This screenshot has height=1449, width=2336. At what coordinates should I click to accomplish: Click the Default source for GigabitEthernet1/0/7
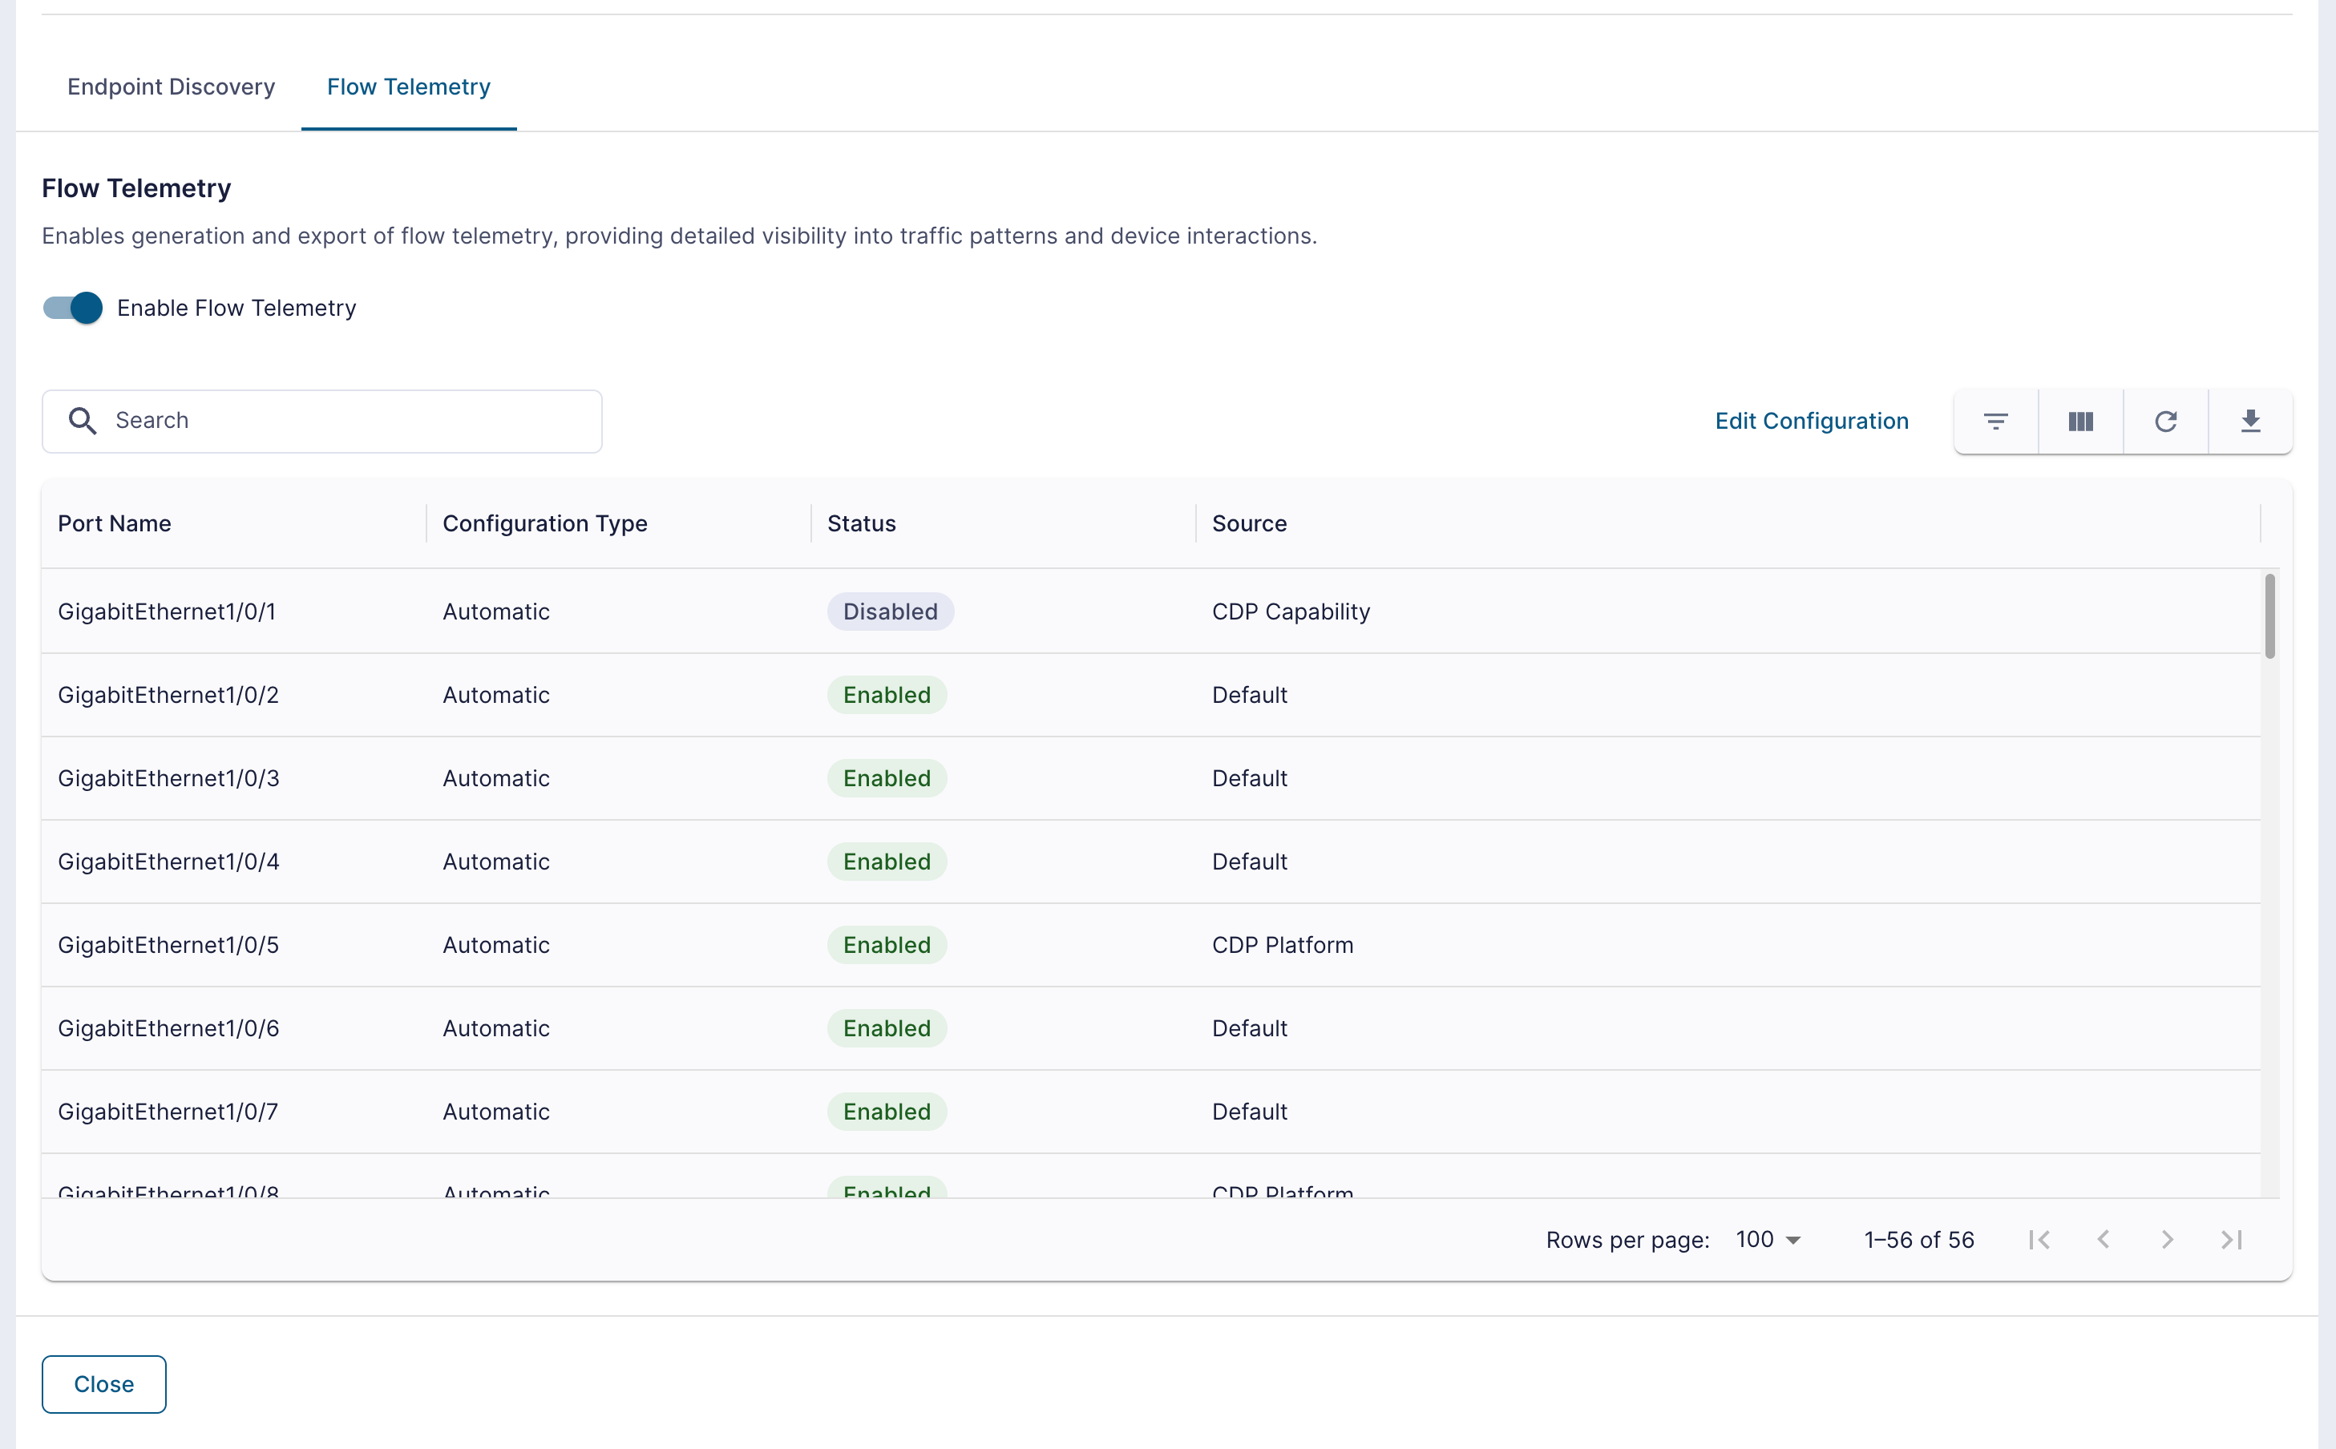click(x=1249, y=1112)
